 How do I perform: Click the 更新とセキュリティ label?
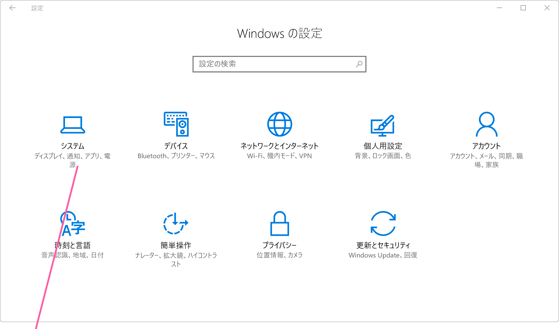tap(383, 245)
